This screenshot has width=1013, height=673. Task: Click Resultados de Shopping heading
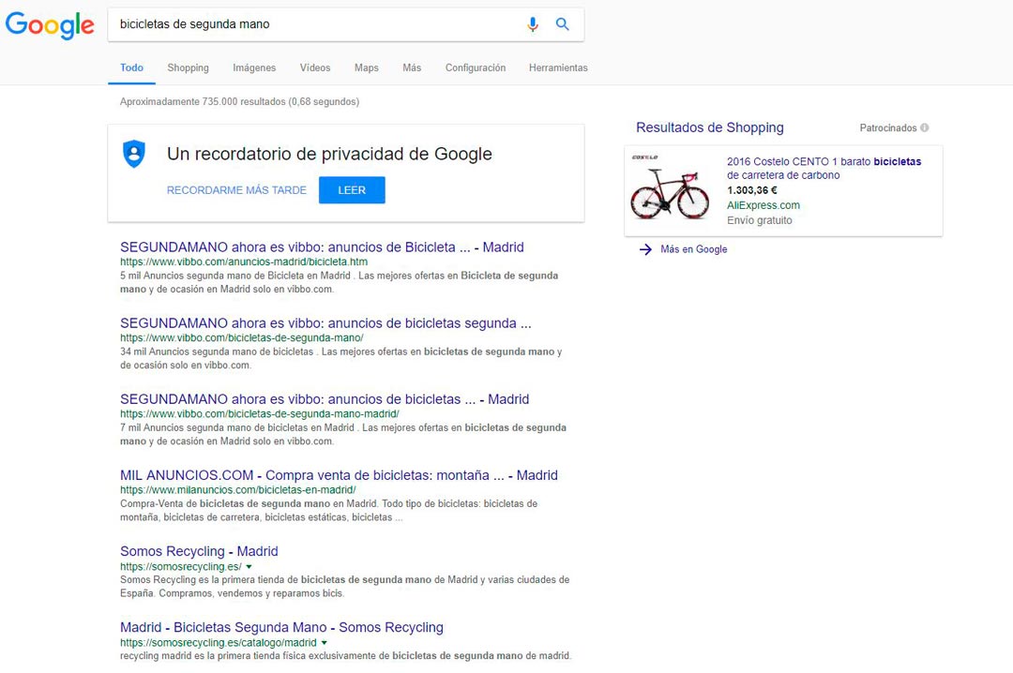709,127
